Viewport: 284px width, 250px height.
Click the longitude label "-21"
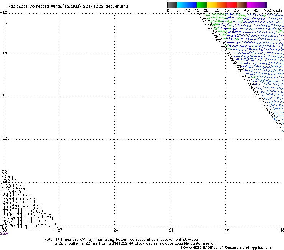point(170,230)
